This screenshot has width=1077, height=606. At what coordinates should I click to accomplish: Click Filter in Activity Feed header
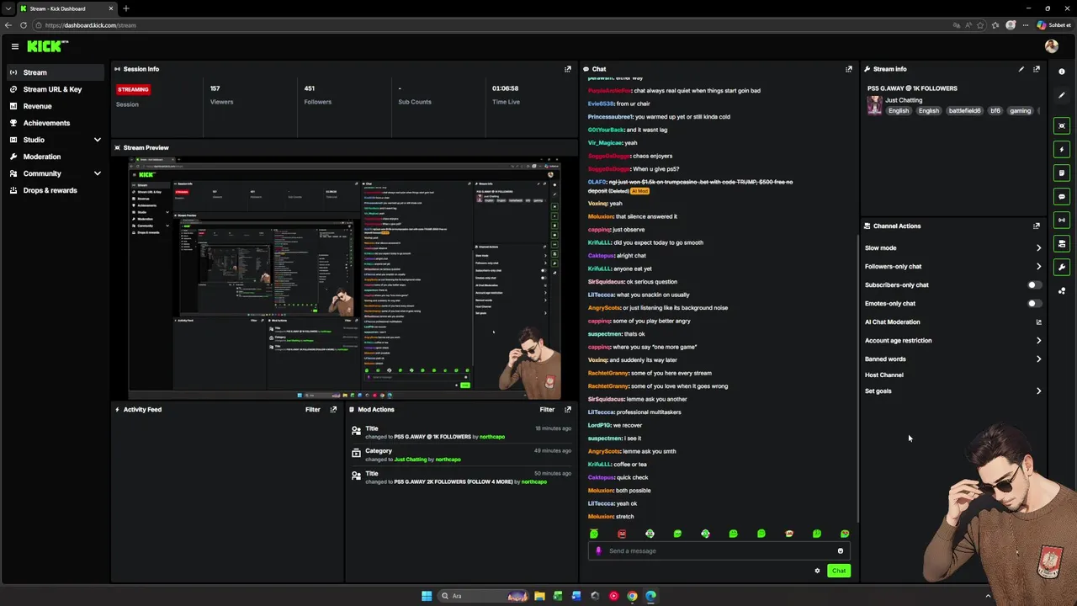coord(312,409)
